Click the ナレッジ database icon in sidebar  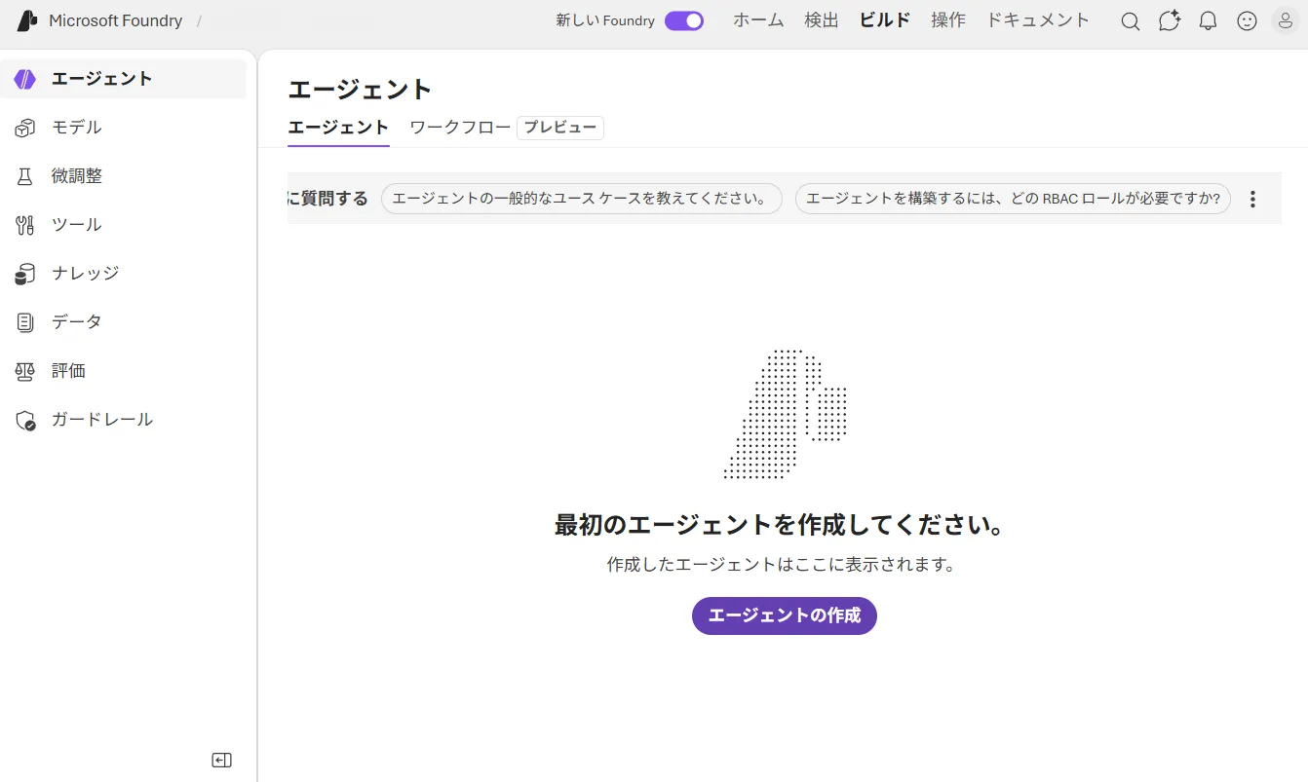click(x=25, y=274)
